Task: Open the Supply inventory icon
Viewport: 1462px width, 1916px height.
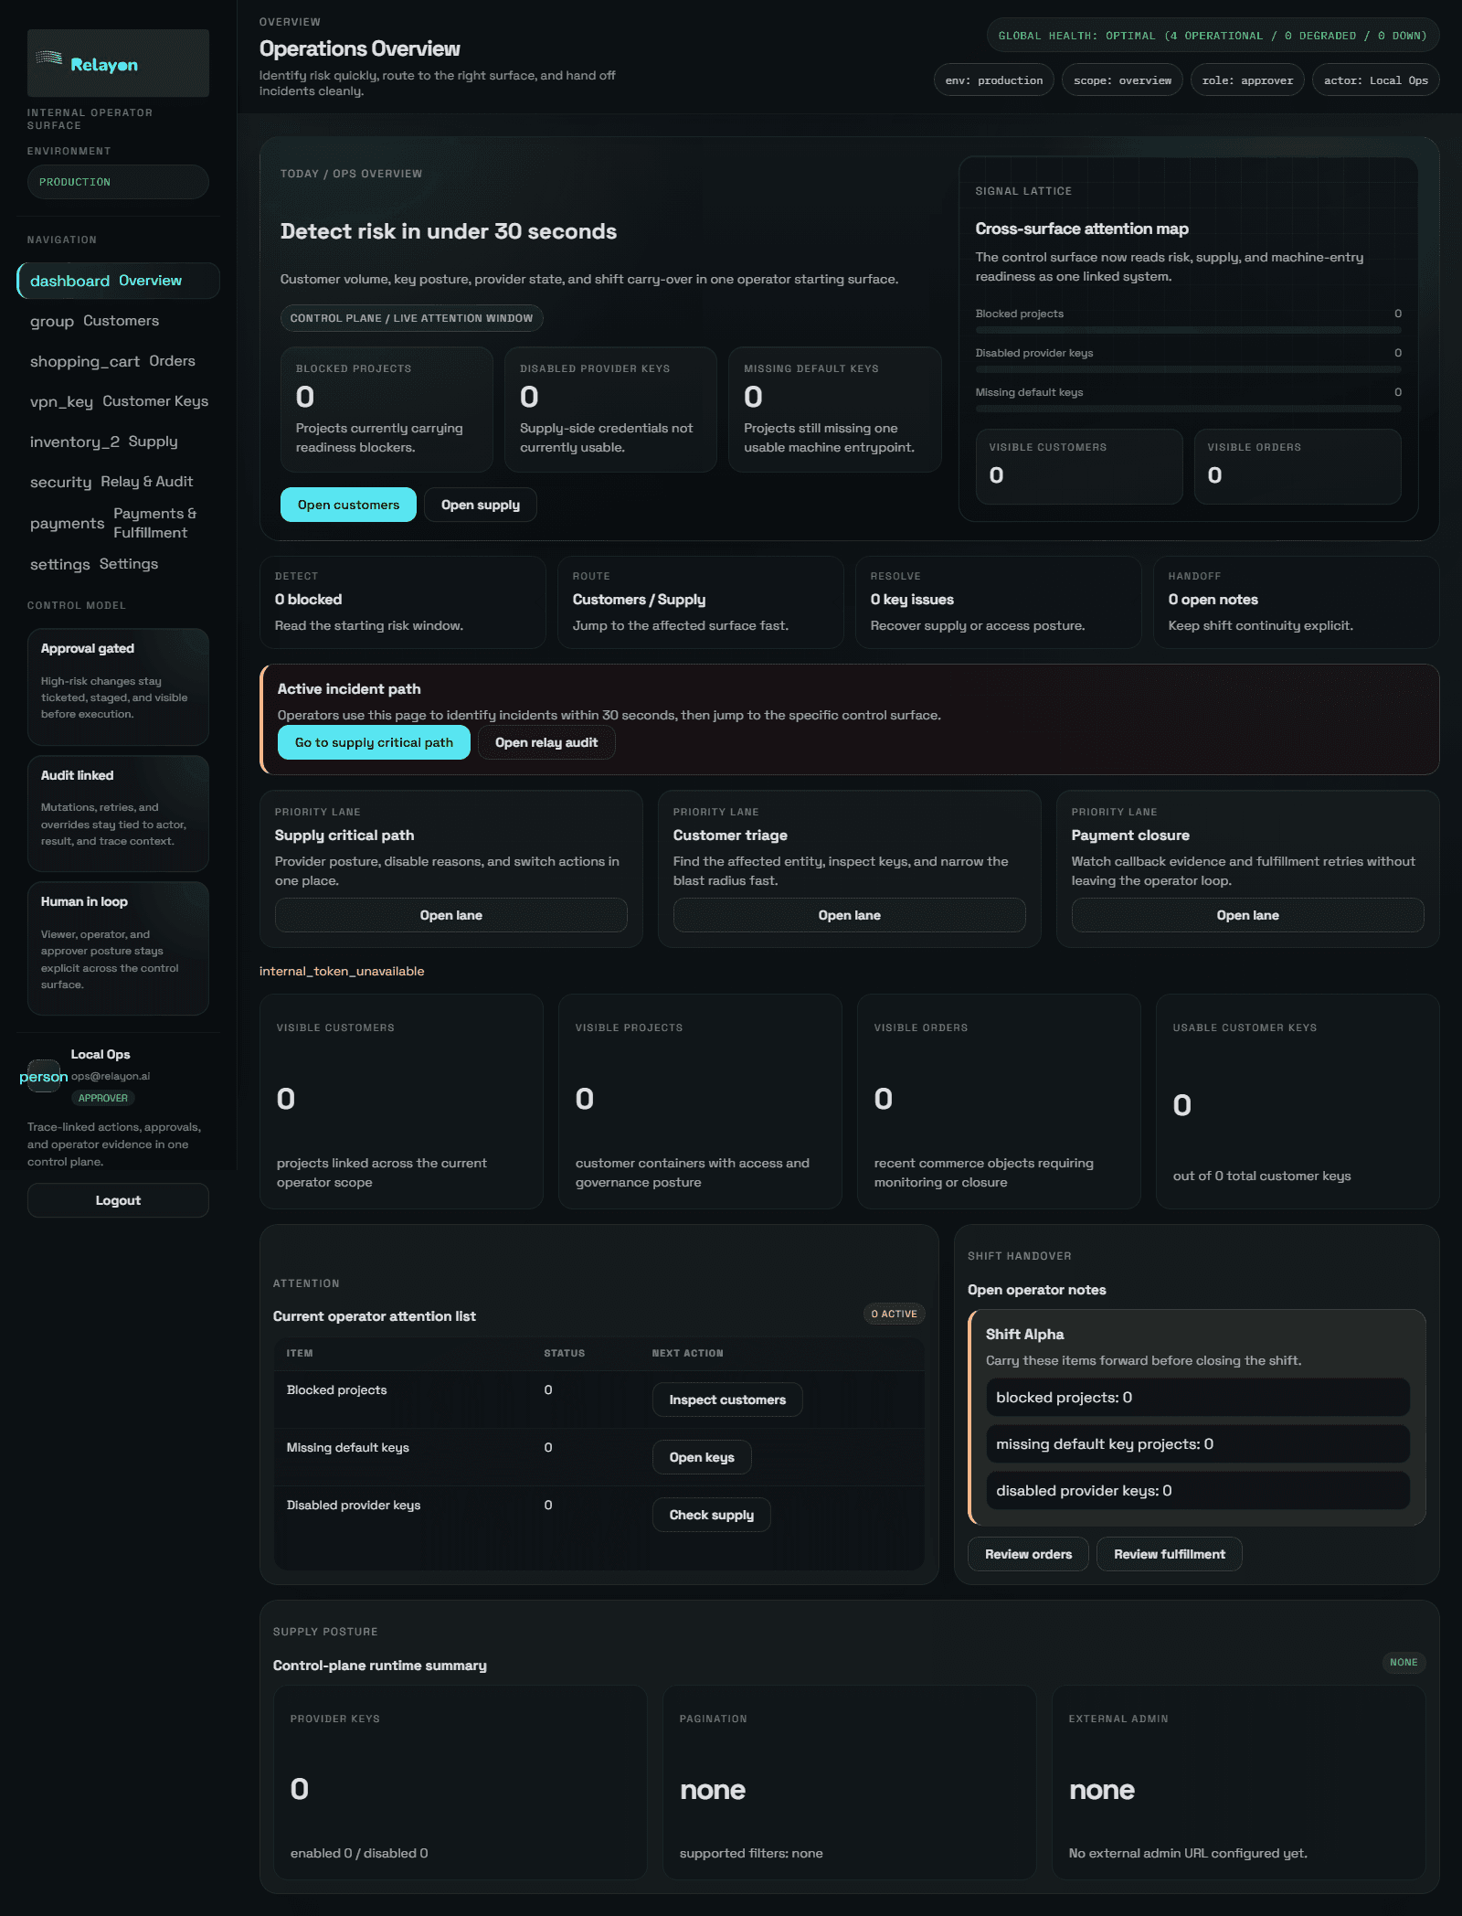Action: pos(73,442)
